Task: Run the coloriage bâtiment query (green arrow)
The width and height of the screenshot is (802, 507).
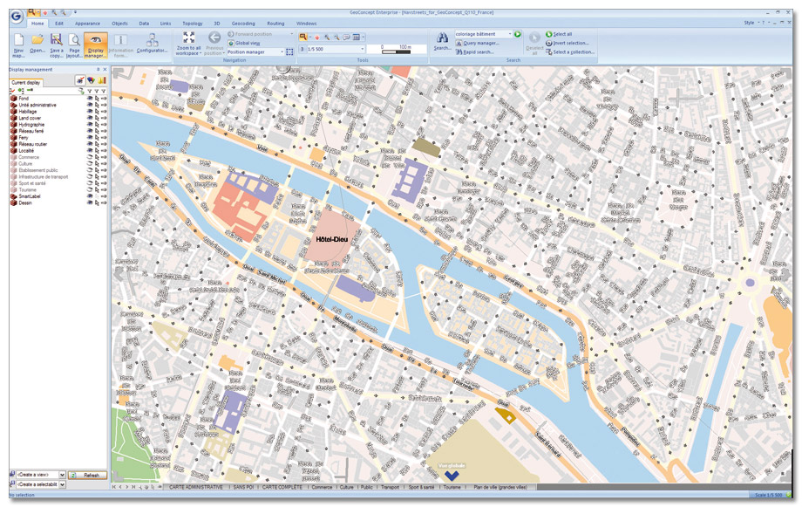Action: pos(518,34)
